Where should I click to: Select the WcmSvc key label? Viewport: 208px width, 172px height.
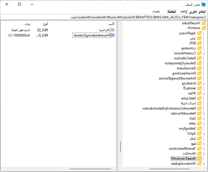(x=189, y=154)
